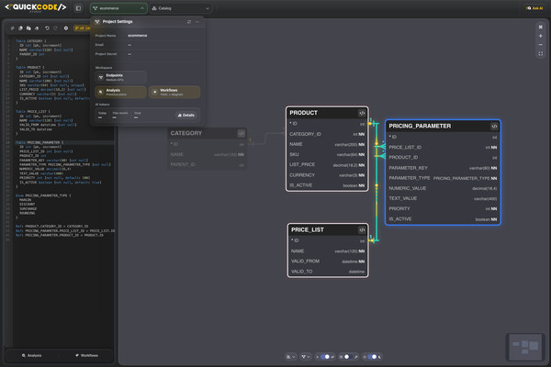Open editor settings gear icon
The height and width of the screenshot is (367, 551).
pos(66,28)
